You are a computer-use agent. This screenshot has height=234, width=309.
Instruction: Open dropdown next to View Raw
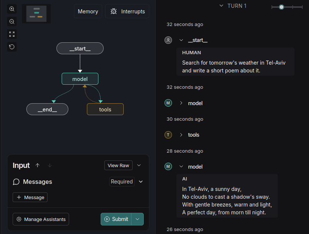point(139,165)
